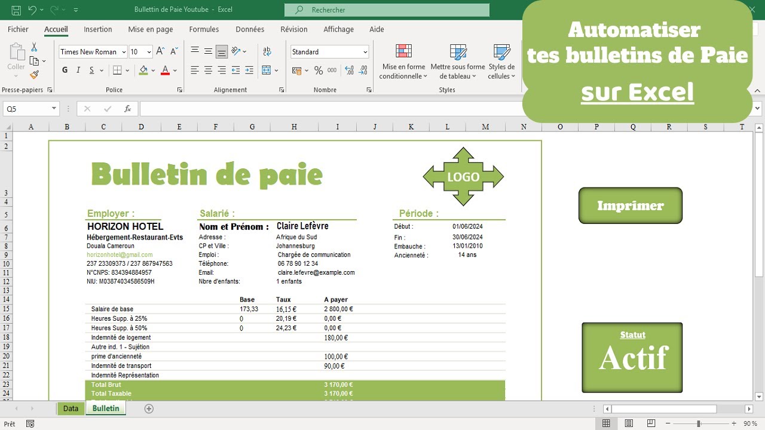Open the Révision ribbon tab

(294, 29)
